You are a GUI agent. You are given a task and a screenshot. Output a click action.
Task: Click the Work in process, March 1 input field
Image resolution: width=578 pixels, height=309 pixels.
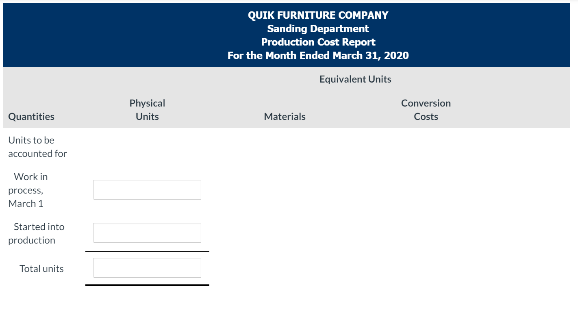coord(147,189)
